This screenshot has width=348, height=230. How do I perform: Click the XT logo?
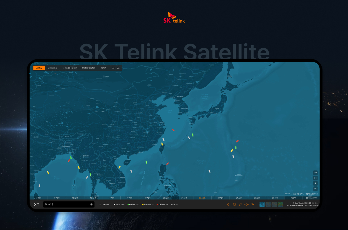(x=37, y=204)
